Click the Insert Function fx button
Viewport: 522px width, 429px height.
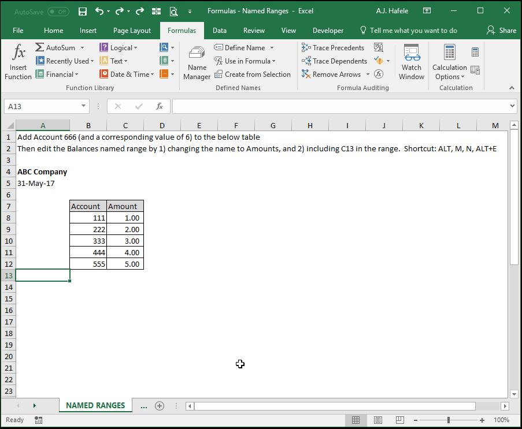[x=18, y=62]
